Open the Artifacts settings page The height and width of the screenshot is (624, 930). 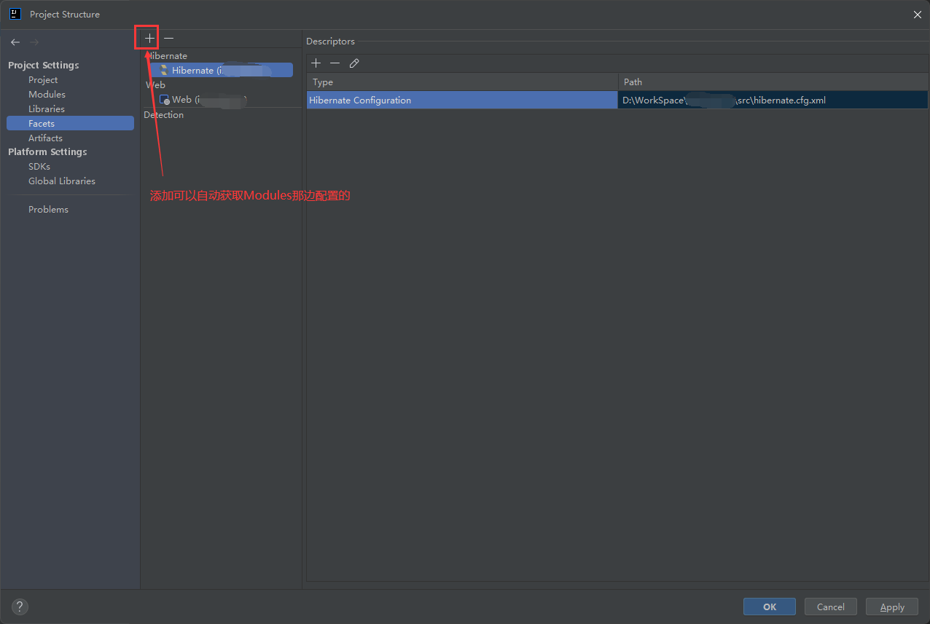pyautogui.click(x=45, y=138)
